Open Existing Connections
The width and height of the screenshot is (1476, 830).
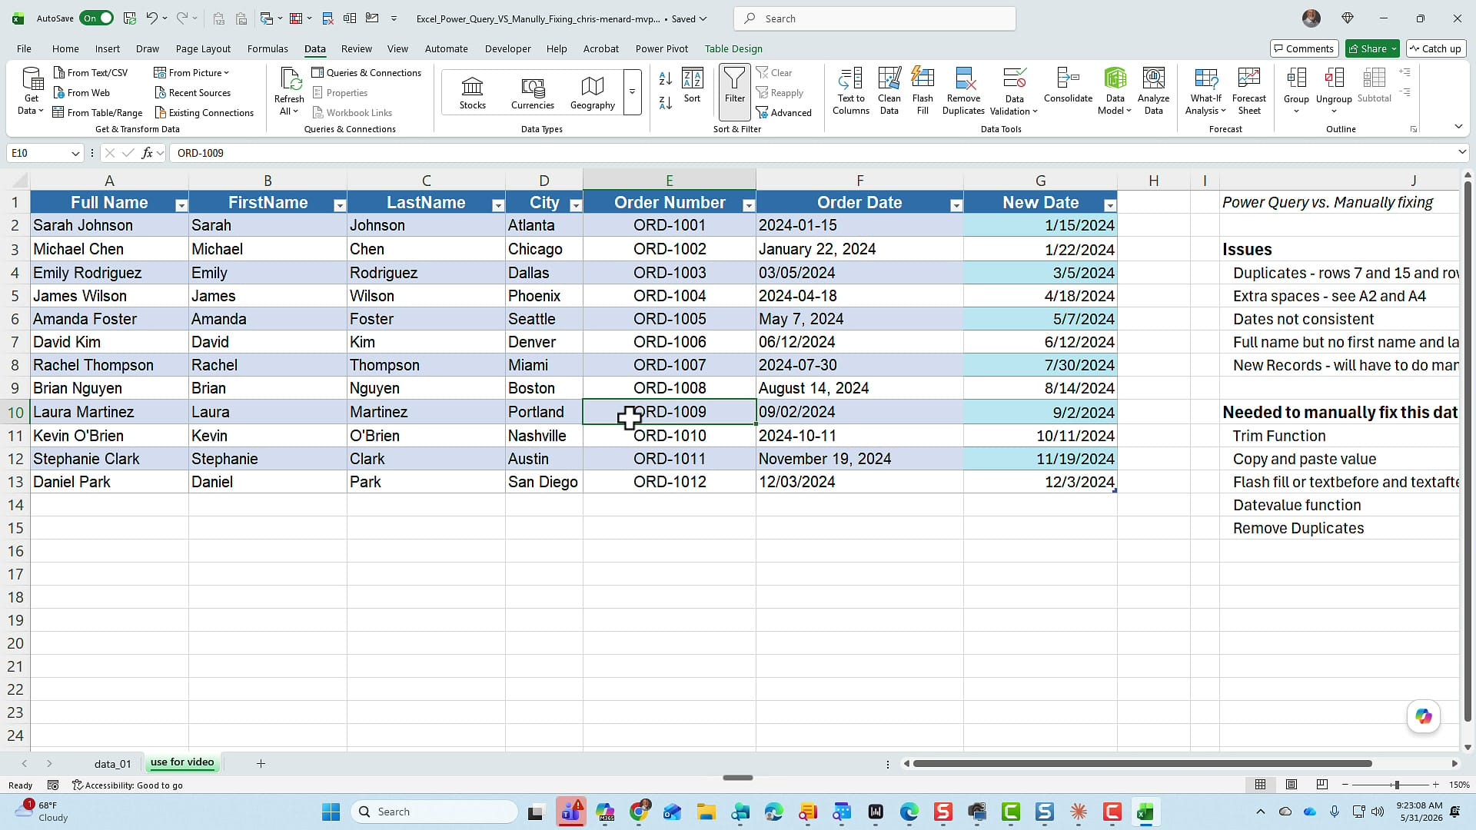point(204,112)
